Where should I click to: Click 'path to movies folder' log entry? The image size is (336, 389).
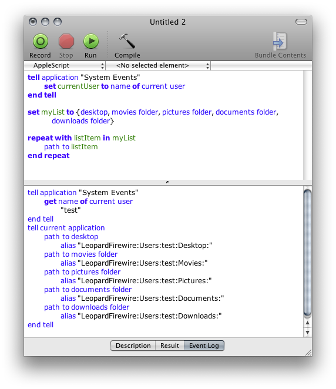point(81,254)
